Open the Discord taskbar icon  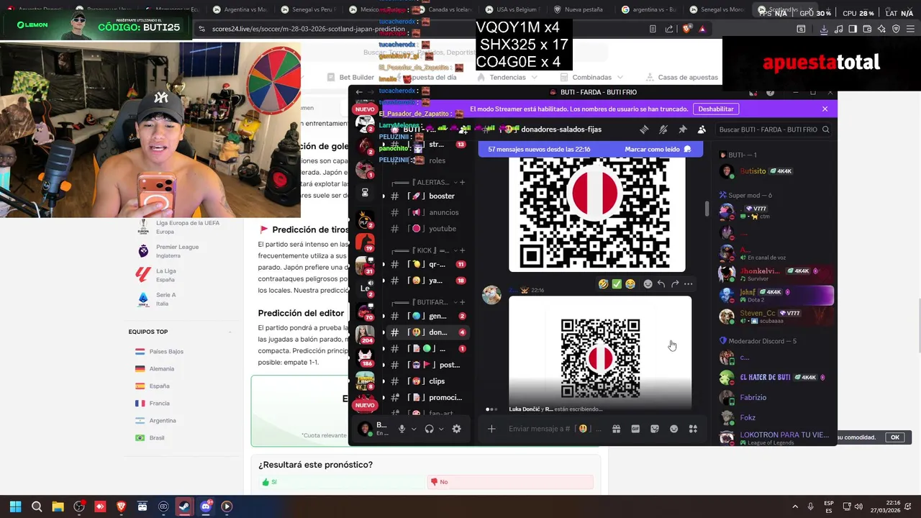(x=206, y=506)
